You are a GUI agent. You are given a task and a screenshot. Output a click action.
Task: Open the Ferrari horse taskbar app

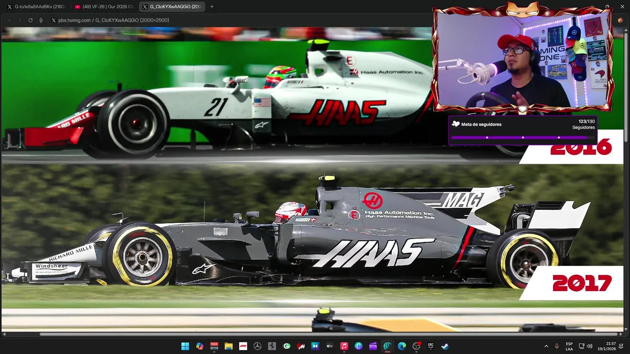click(272, 346)
